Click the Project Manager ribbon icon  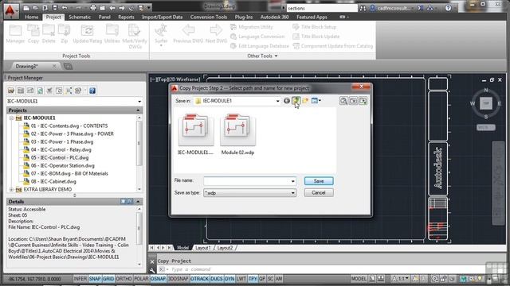click(x=15, y=34)
